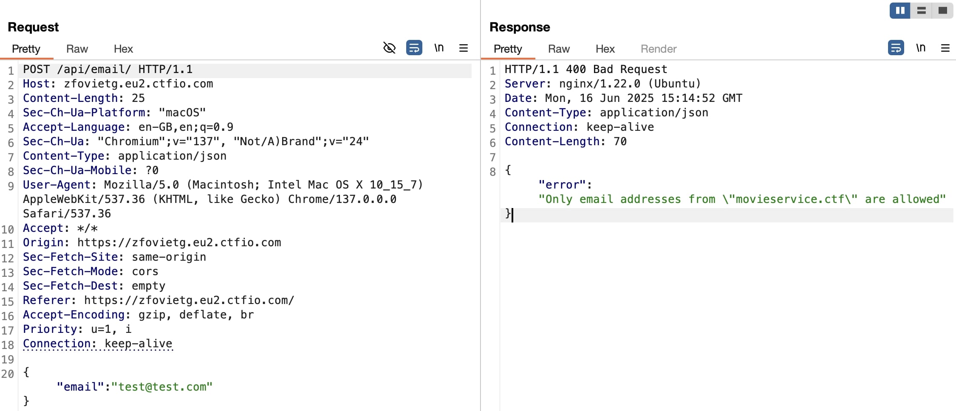
Task: Click the Request panel heading
Action: pyautogui.click(x=33, y=27)
